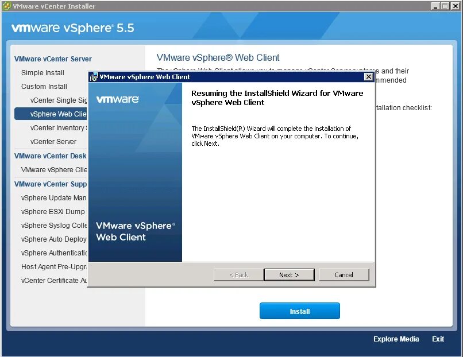Image resolution: width=463 pixels, height=357 pixels.
Task: Maximize the vCenter Installer window
Action: pyautogui.click(x=445, y=6)
